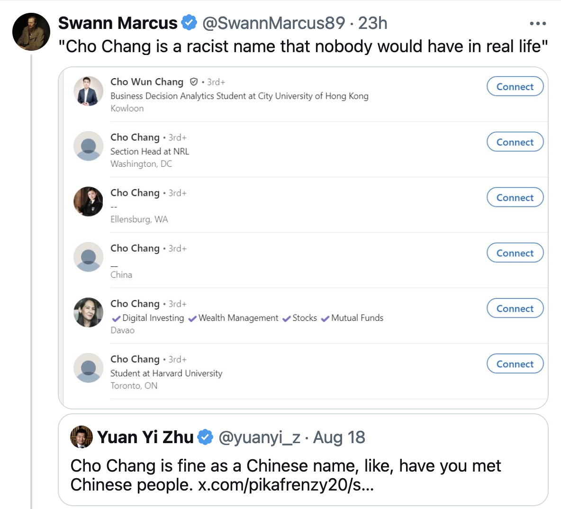Connect with Cho Wun Chang
Screen dimensions: 561x509
[515, 87]
